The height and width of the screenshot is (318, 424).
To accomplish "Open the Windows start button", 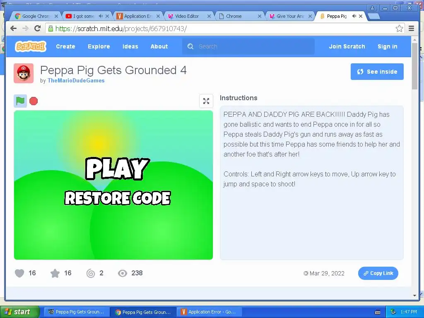I will click(x=19, y=312).
